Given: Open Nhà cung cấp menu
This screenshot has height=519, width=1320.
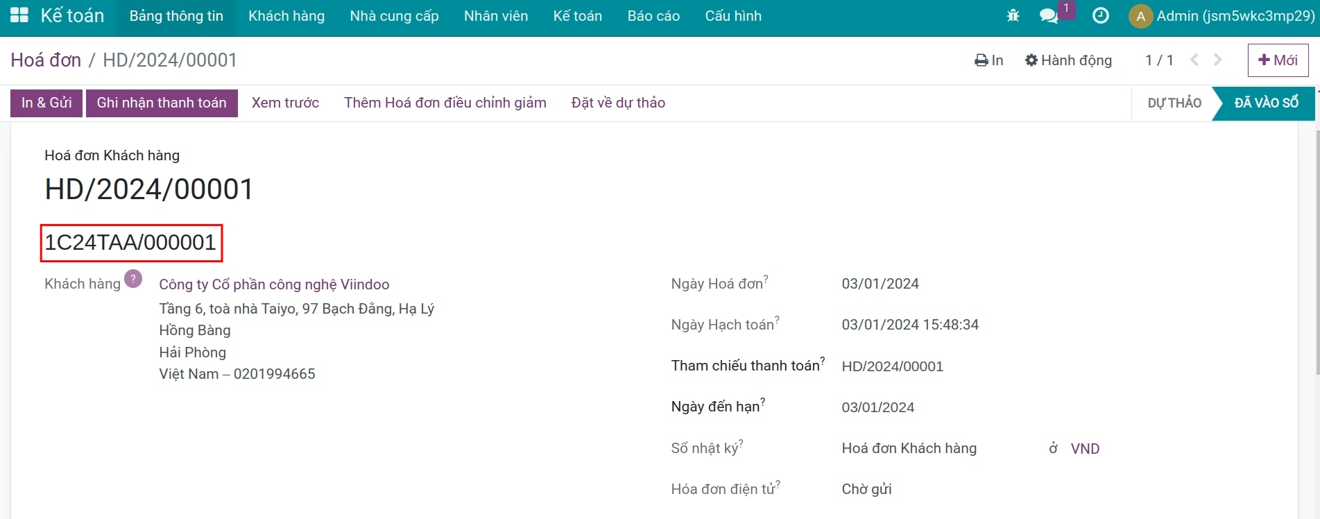Looking at the screenshot, I should coord(394,16).
